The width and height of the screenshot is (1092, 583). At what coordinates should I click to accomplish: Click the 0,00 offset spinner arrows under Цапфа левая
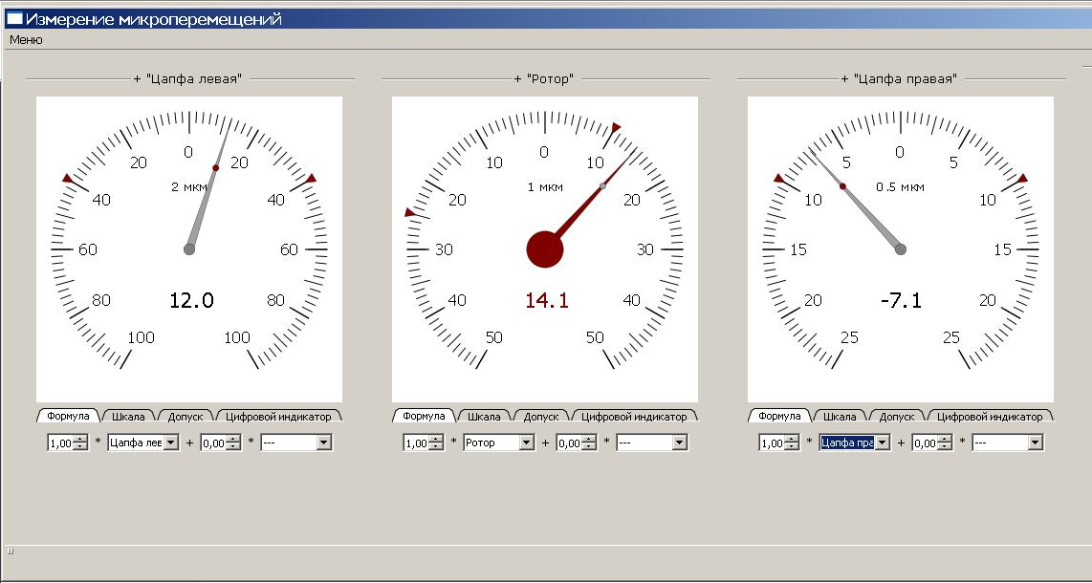(x=233, y=443)
